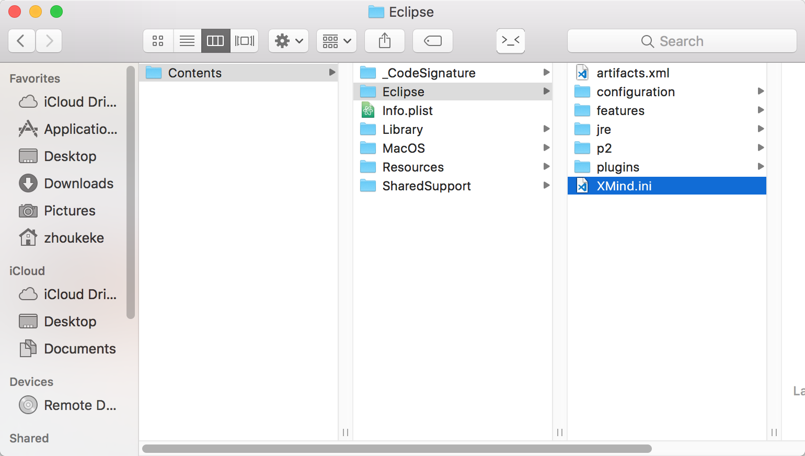Expand SharedSupport folder arrow
805x456 pixels.
point(546,185)
